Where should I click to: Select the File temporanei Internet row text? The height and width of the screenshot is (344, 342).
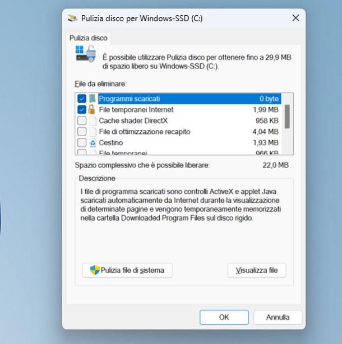pos(136,110)
